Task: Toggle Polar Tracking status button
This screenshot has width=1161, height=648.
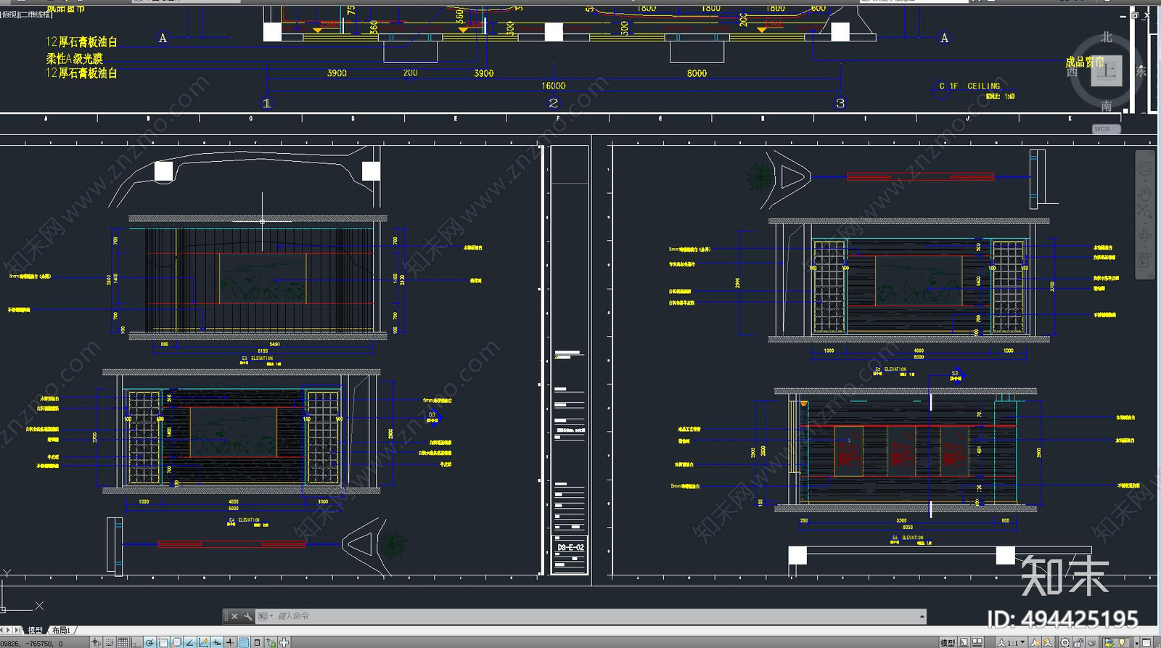Action: pyautogui.click(x=149, y=642)
